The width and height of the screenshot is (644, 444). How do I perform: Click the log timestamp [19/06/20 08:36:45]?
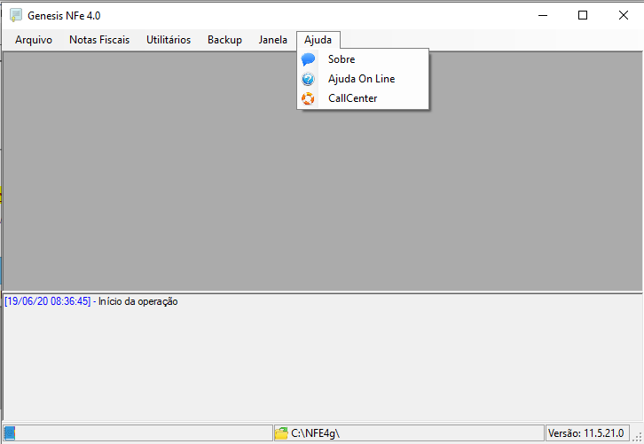(x=47, y=301)
